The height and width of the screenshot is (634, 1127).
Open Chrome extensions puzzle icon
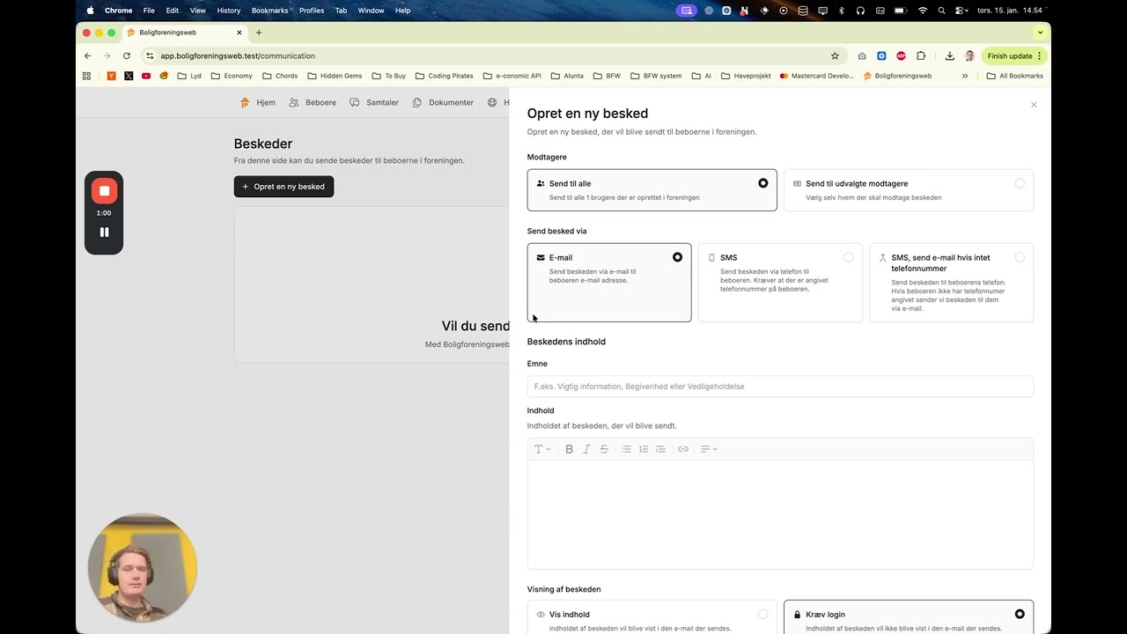(921, 55)
